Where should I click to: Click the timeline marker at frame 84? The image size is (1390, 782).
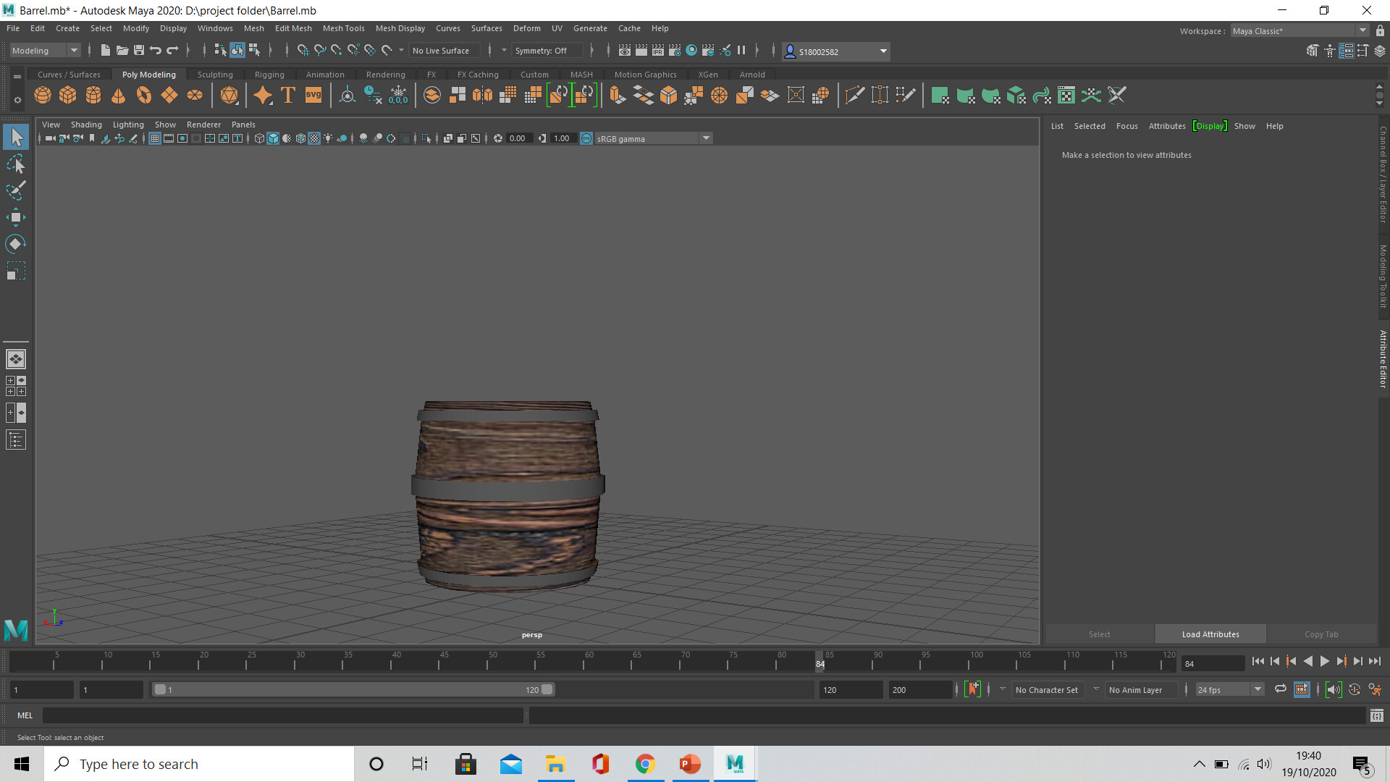coord(820,663)
